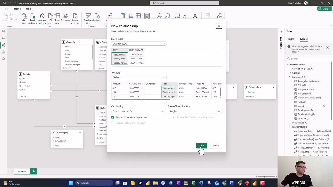Screen dimensions: 333x187
Task: Collapse the CurrencyTech table card
Action: coord(250,97)
